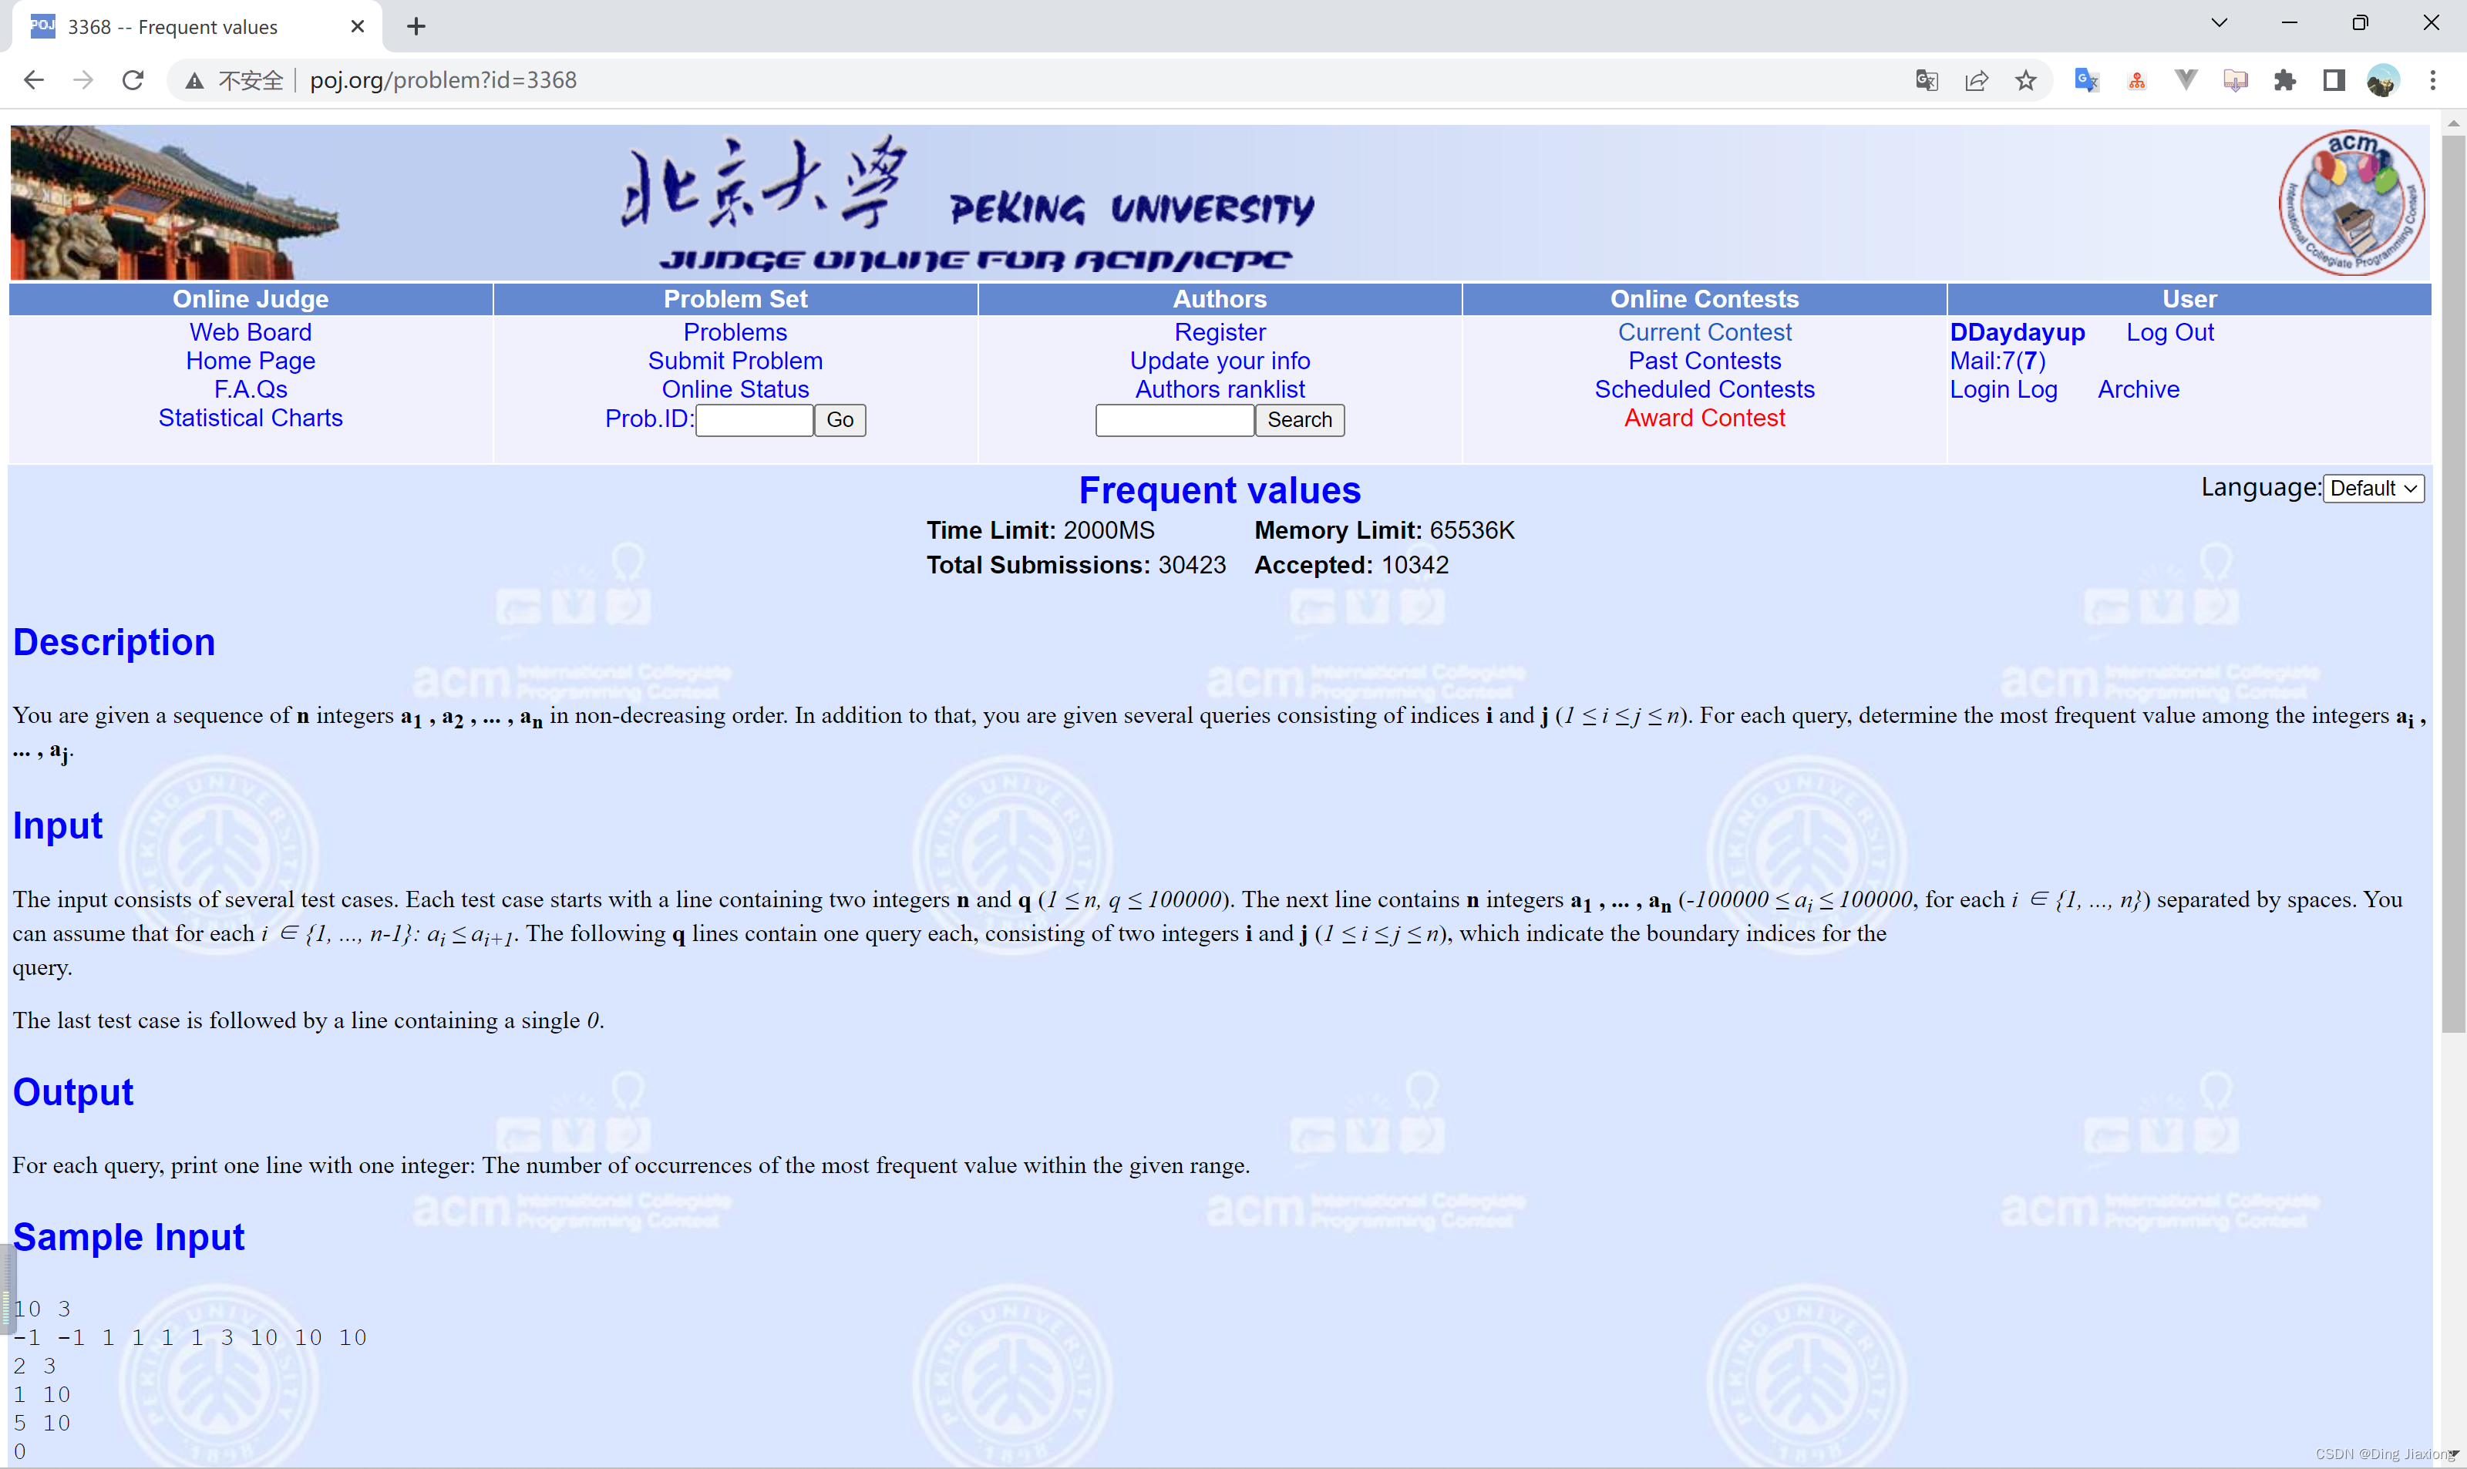Image resolution: width=2467 pixels, height=1469 pixels.
Task: Bookmark this page with the star icon
Action: [x=2025, y=80]
